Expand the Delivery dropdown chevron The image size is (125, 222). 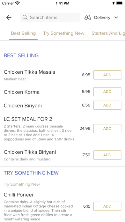point(116,18)
